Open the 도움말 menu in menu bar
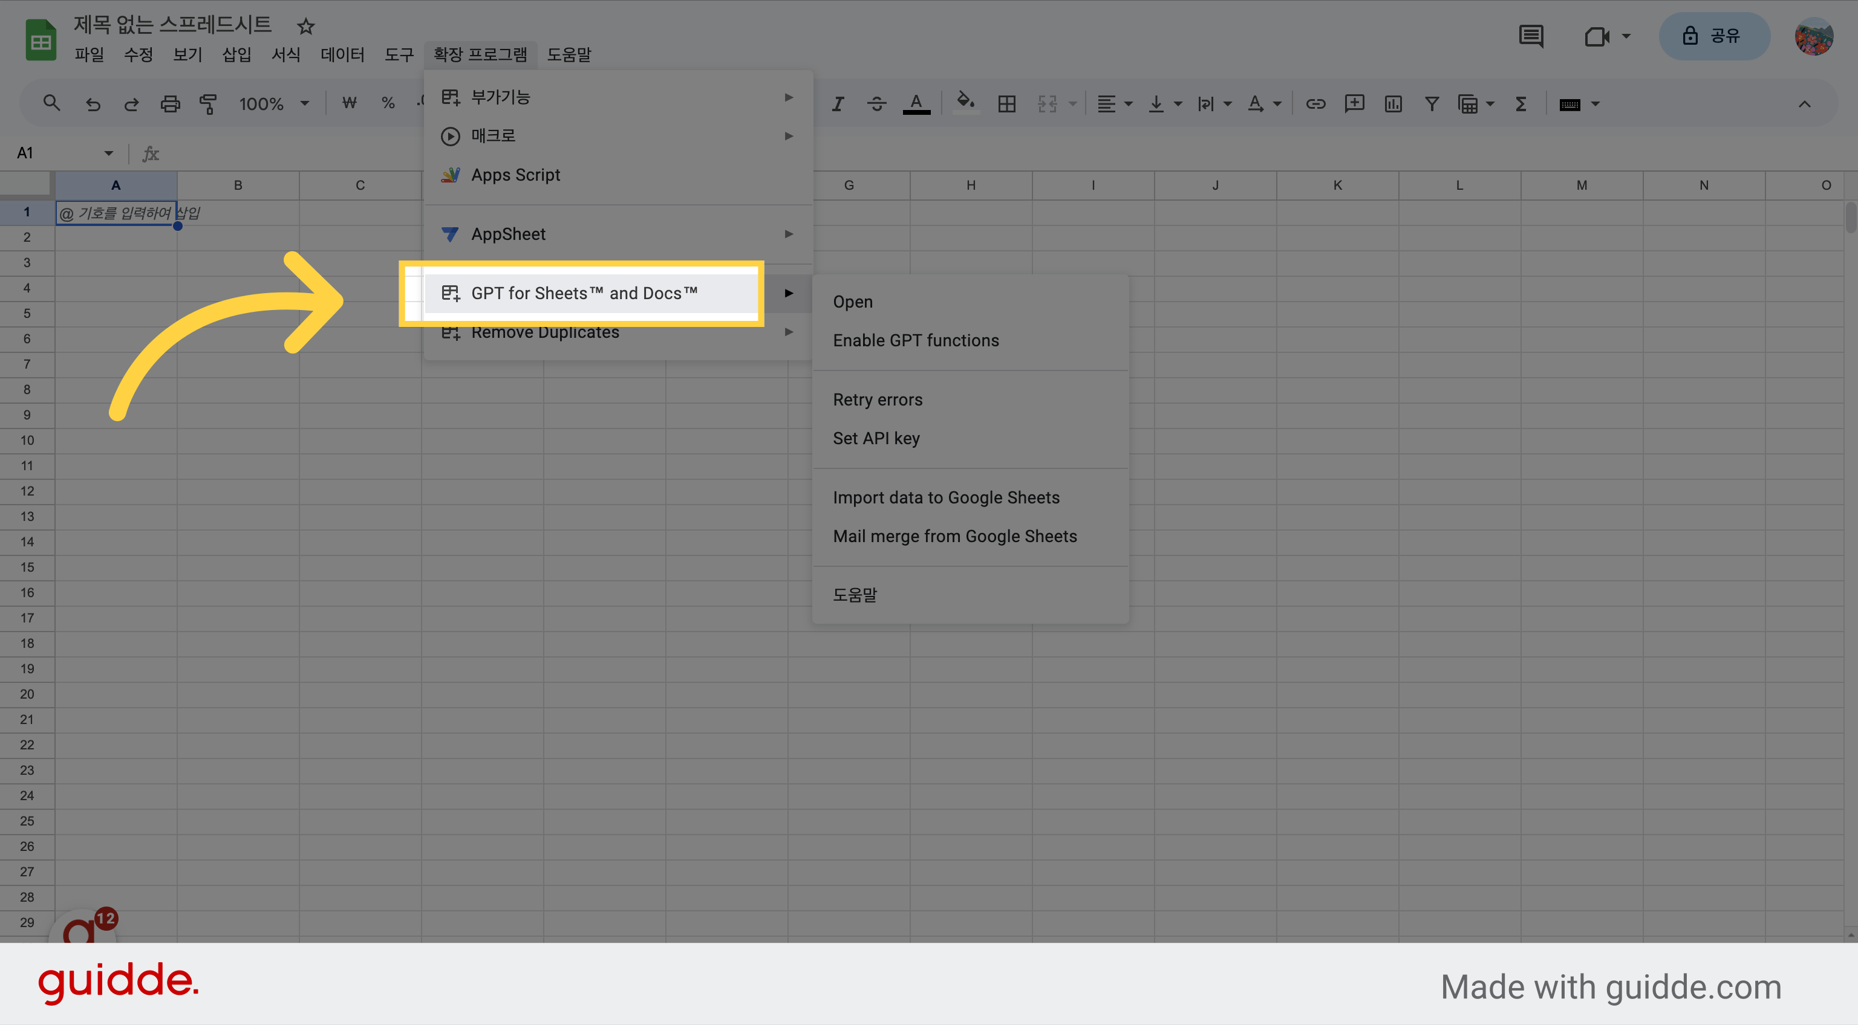The width and height of the screenshot is (1858, 1025). [569, 54]
